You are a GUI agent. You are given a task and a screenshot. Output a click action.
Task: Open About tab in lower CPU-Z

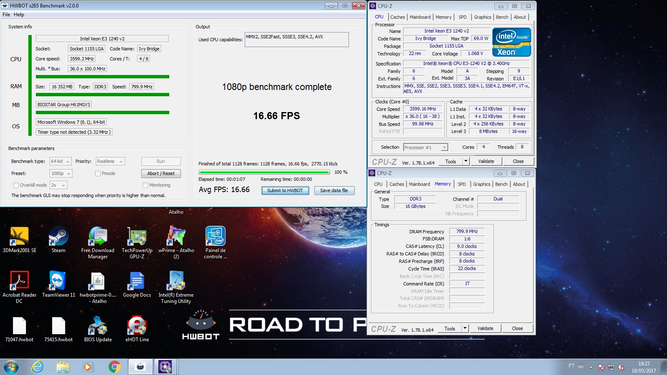pos(519,184)
